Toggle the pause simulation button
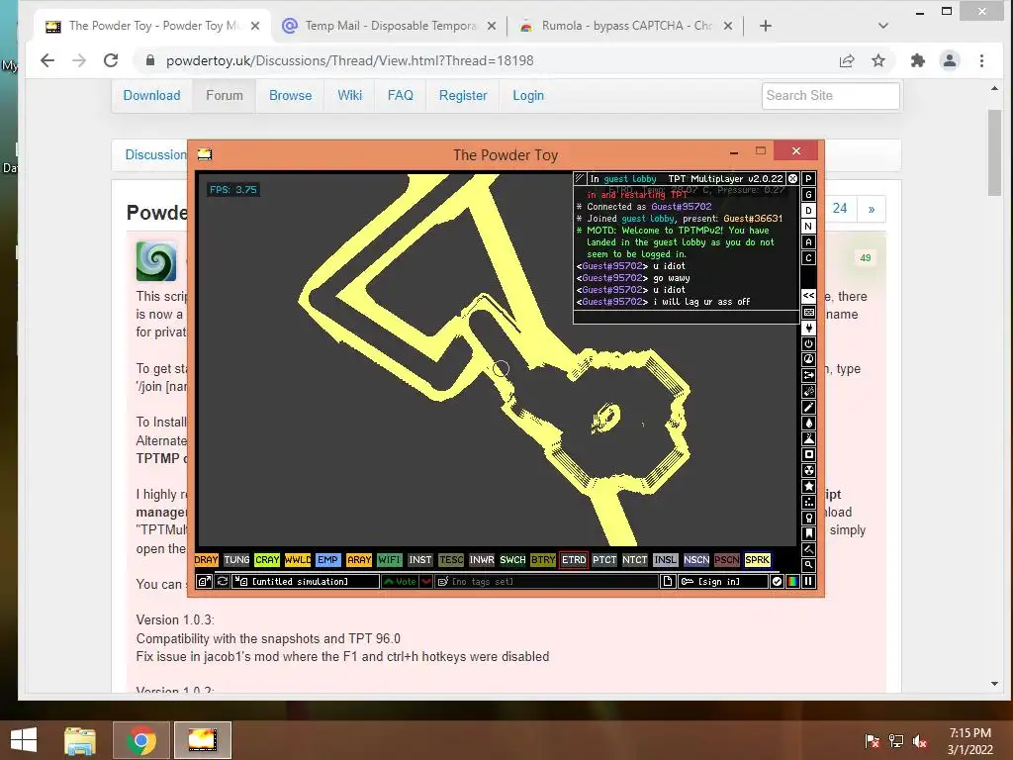 808,581
